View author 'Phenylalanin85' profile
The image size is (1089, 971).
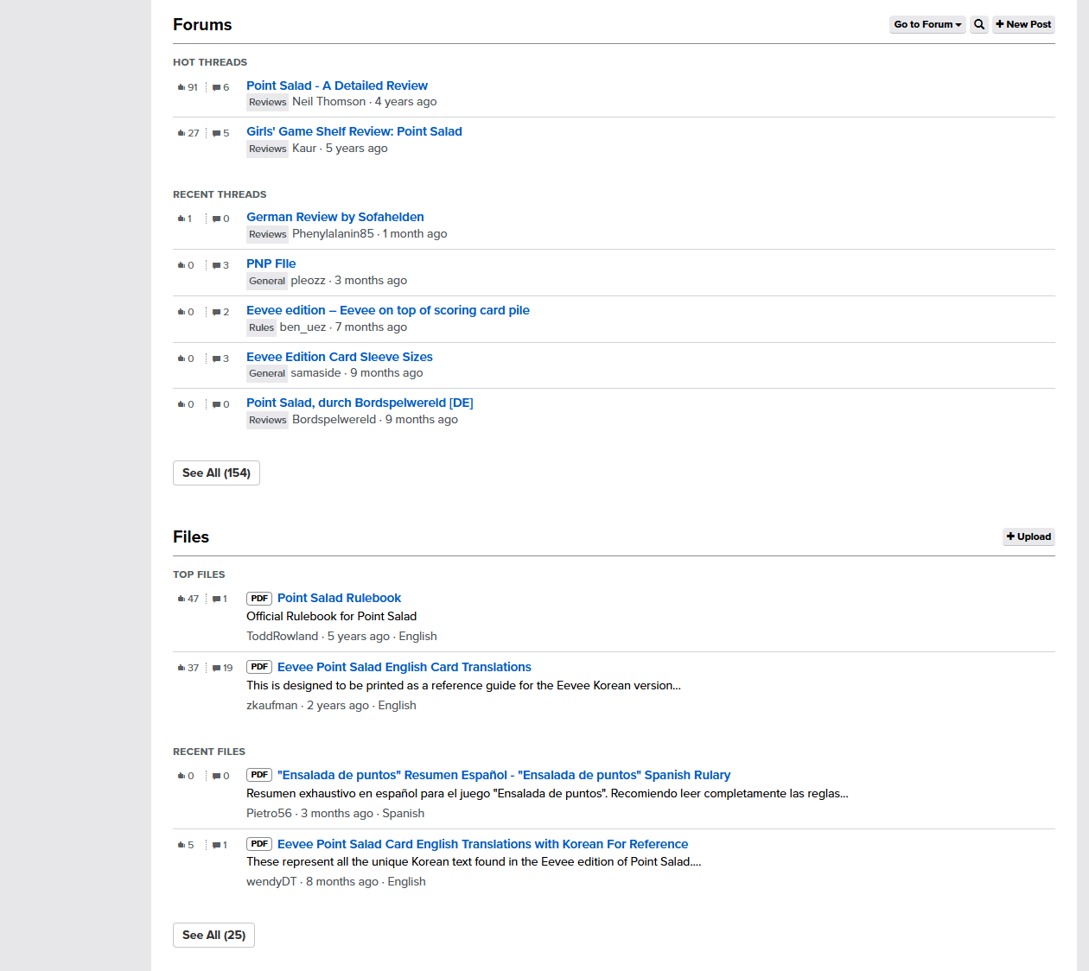333,234
